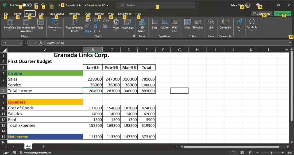This screenshot has height=155, width=294.
Task: Click the vertical scrollbar
Action: point(292,86)
